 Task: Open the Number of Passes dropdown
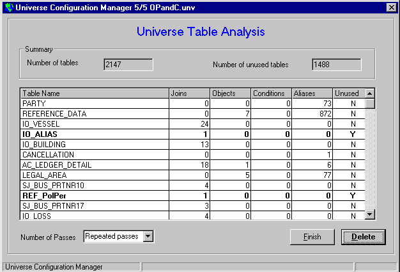[148, 237]
